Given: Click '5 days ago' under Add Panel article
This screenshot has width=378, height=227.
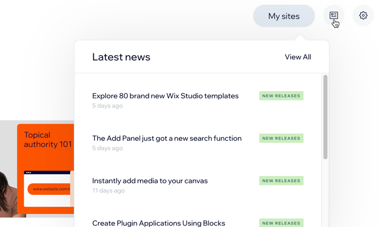Looking at the screenshot, I should (x=107, y=148).
